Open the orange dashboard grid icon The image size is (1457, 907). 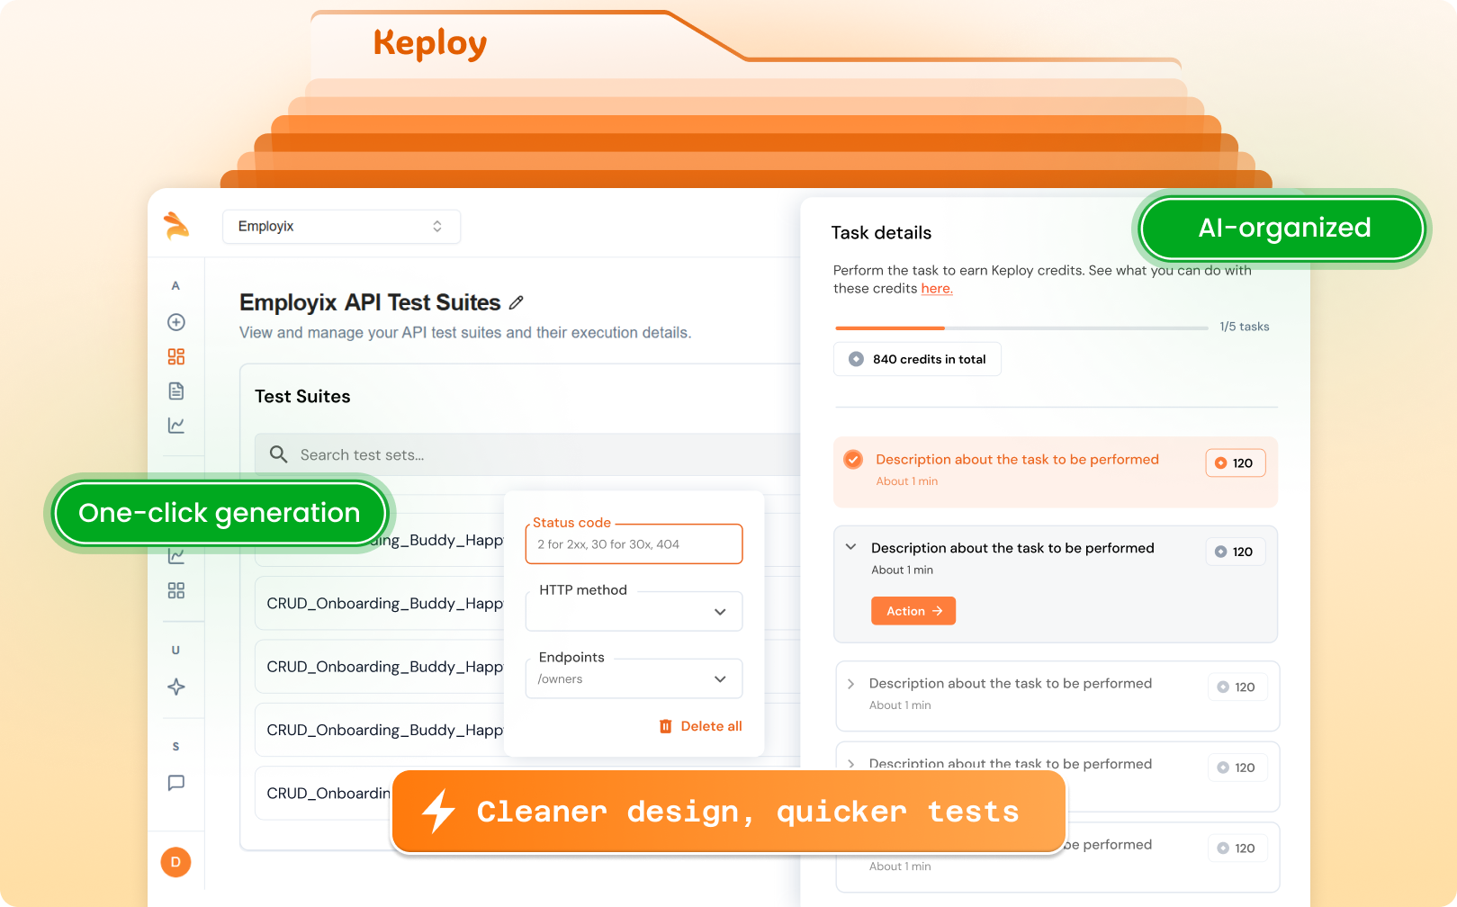(176, 357)
